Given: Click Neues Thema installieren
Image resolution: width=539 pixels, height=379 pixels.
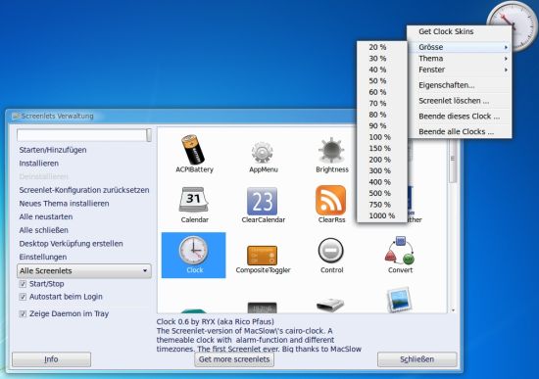Looking at the screenshot, I should pyautogui.click(x=64, y=204).
